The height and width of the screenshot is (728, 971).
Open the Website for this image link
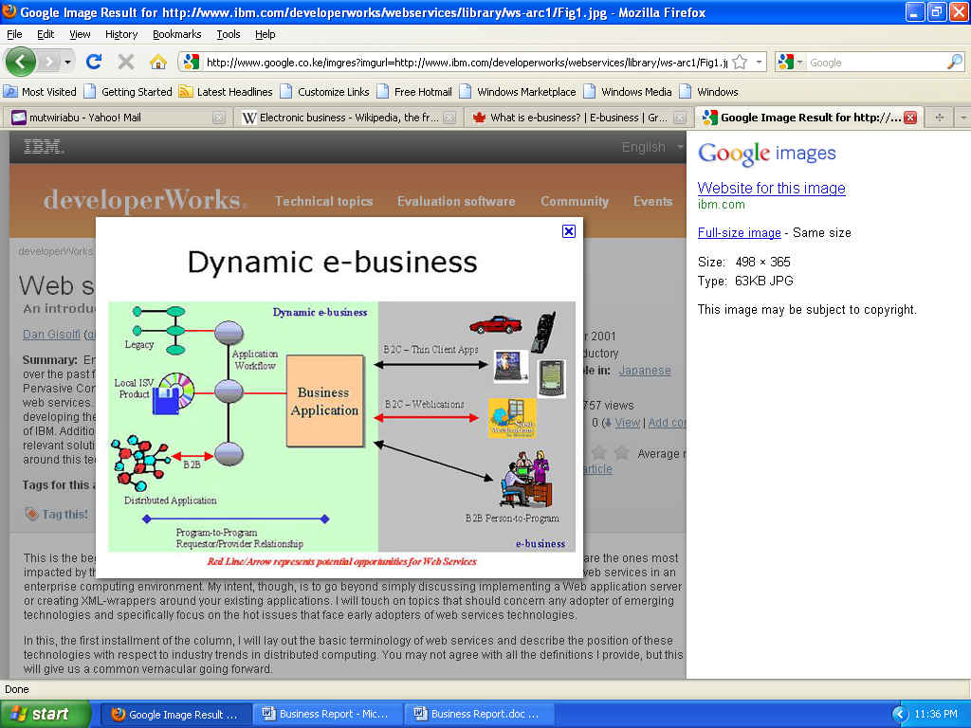pyautogui.click(x=771, y=188)
